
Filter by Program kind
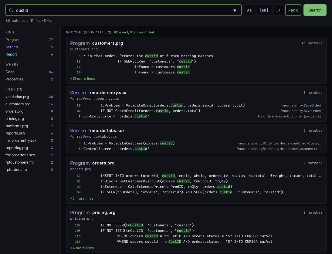click(x=29, y=40)
